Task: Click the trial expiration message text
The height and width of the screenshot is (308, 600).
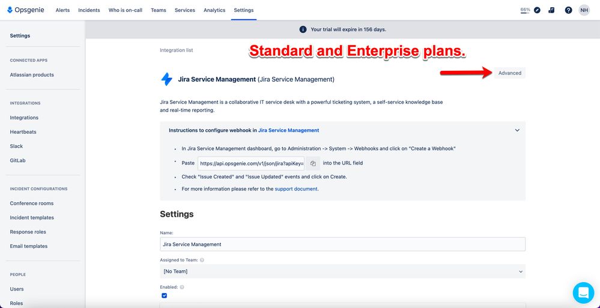Action: pos(348,29)
